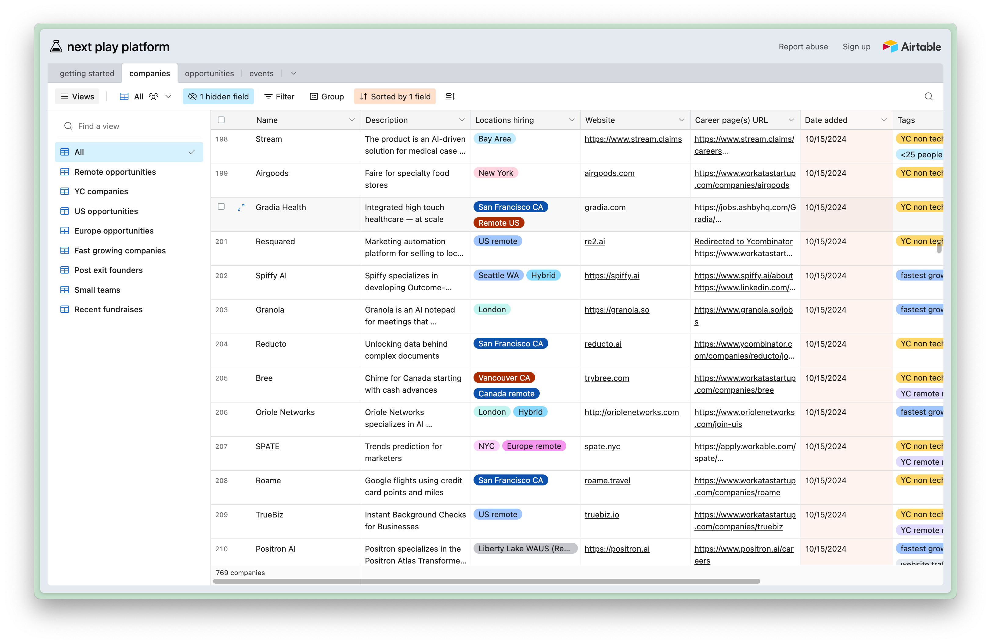
Task: Open the roame.travel website link
Action: tap(607, 481)
